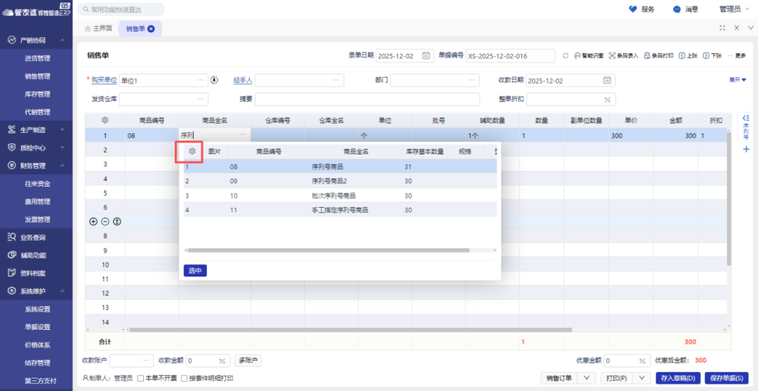The height and width of the screenshot is (391, 758).
Task: Open the 消息 messages icon
Action: pos(677,9)
